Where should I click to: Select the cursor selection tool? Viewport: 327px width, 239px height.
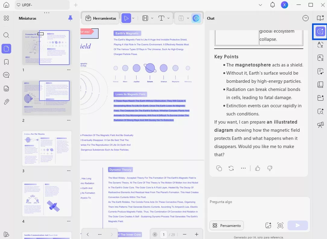pyautogui.click(x=126, y=18)
